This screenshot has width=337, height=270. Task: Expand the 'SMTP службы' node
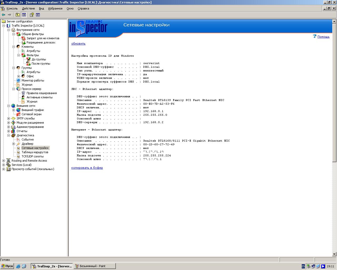9,118
